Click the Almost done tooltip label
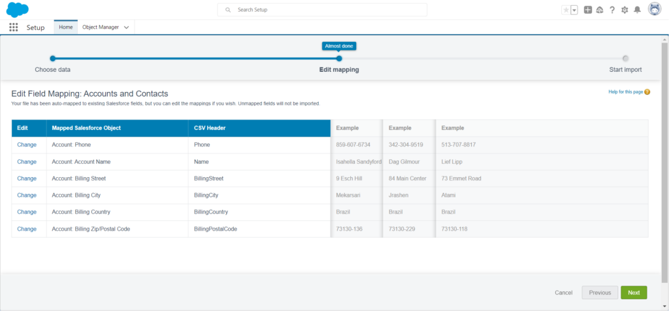This screenshot has width=669, height=311. click(x=339, y=46)
